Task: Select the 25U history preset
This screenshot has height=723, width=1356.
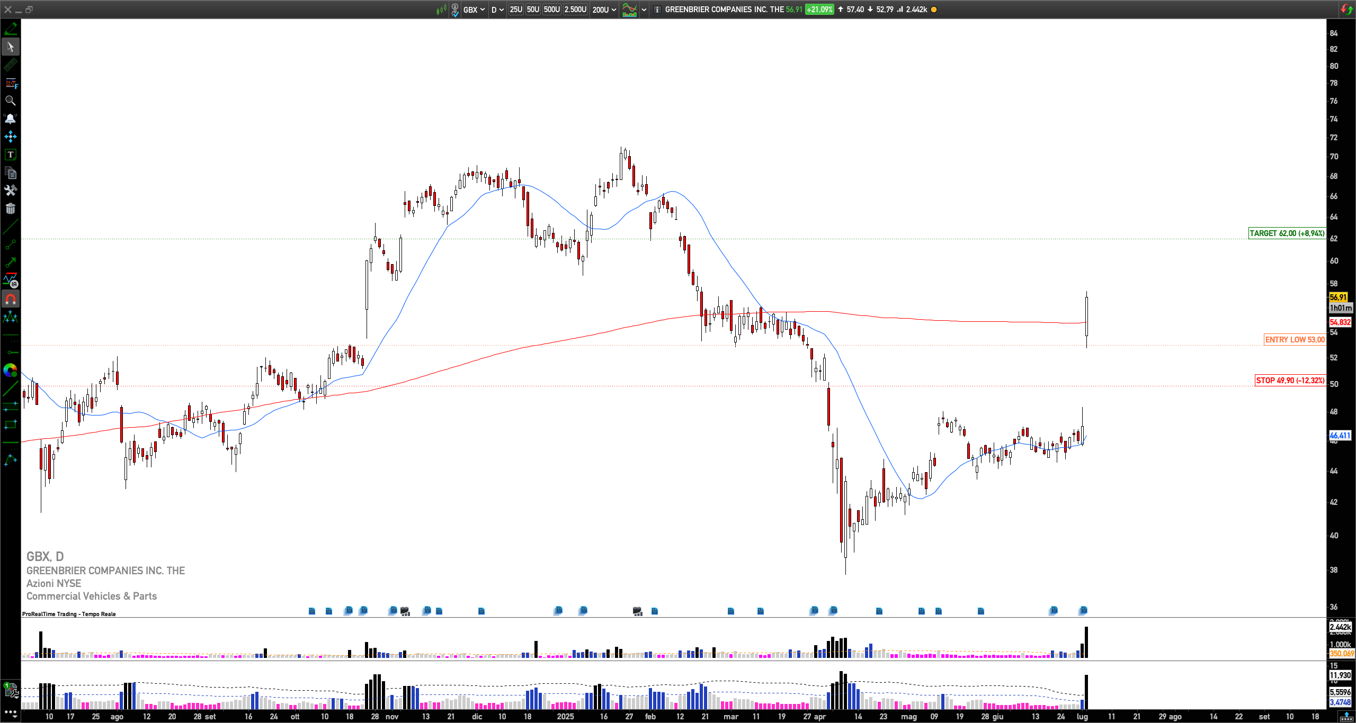Action: click(x=515, y=10)
